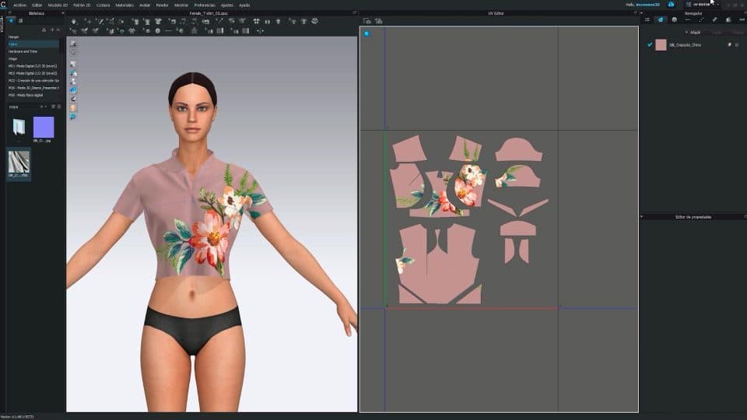Open the Render menu
This screenshot has height=420, width=747.
pyautogui.click(x=163, y=5)
